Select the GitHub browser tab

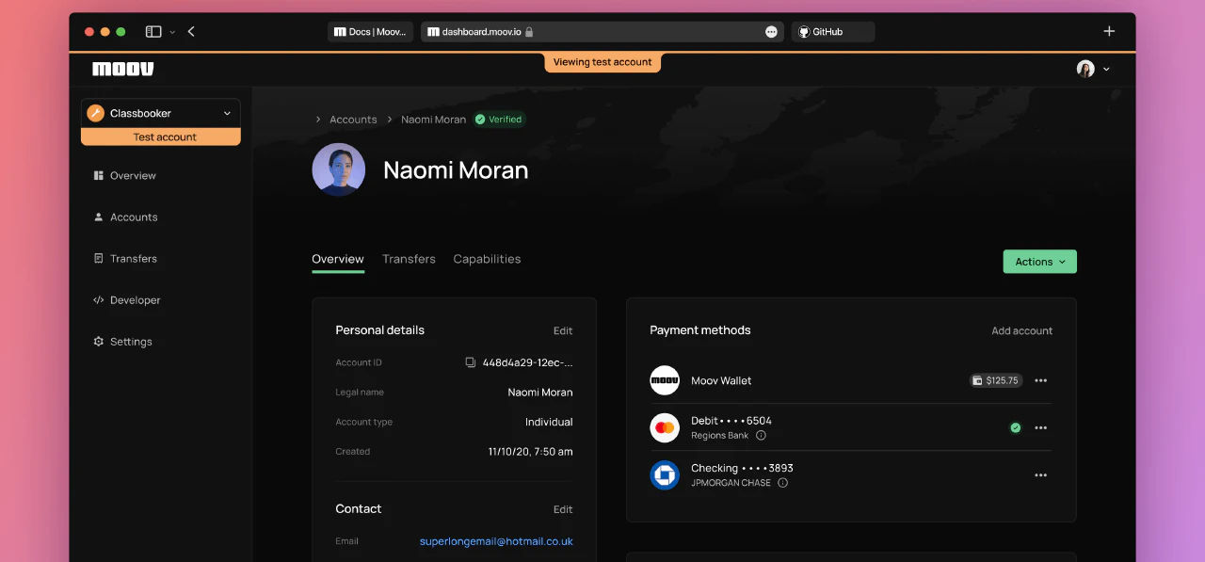point(833,32)
